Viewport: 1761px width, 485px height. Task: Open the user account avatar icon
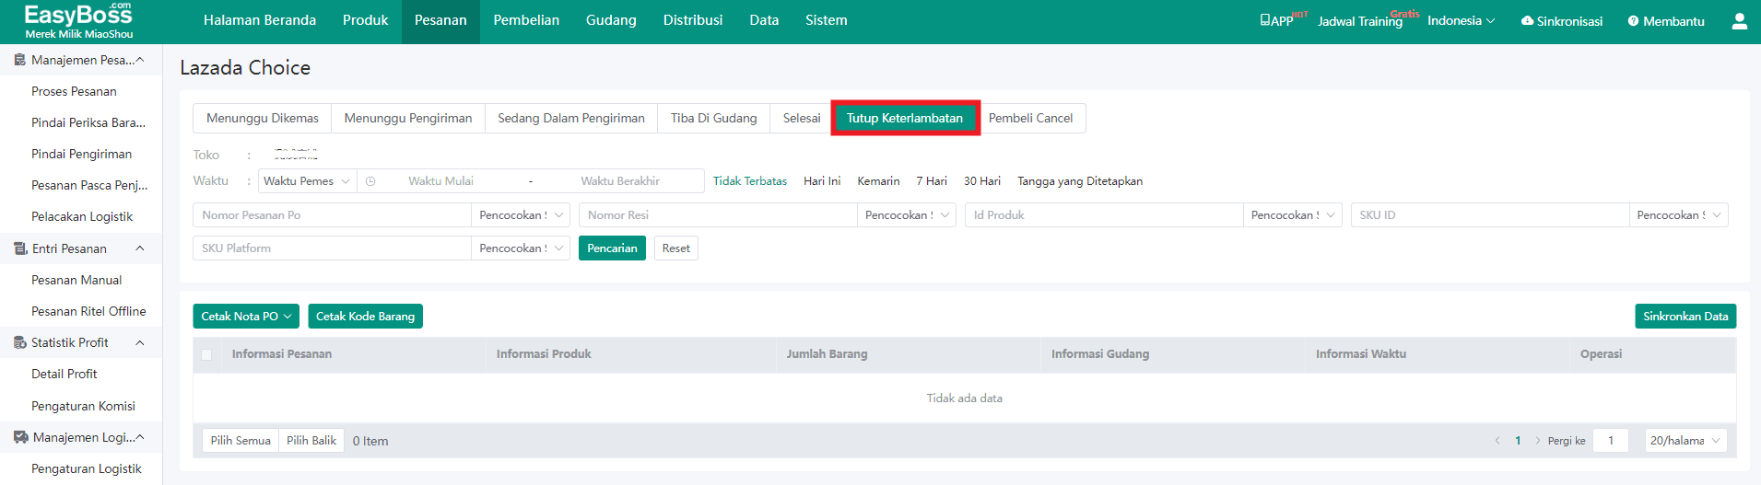pos(1739,21)
